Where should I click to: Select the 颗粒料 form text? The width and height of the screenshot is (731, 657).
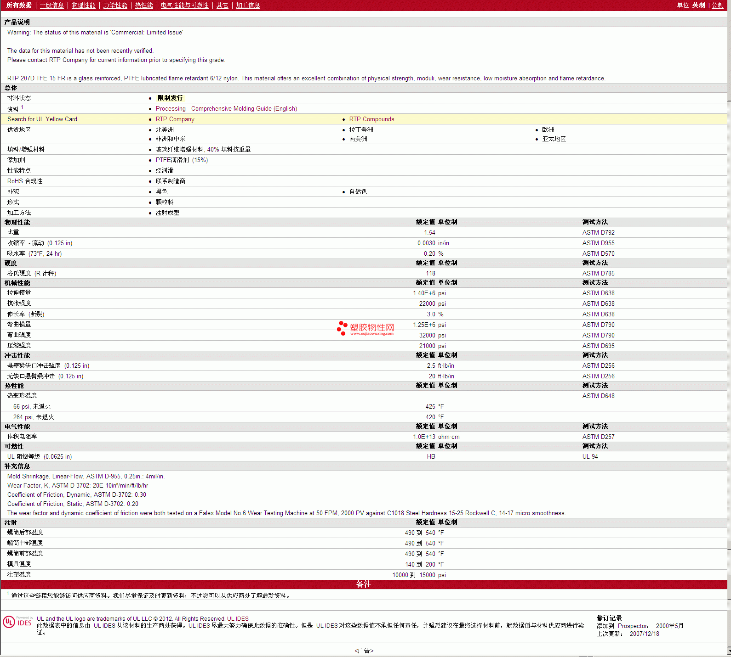click(x=165, y=202)
